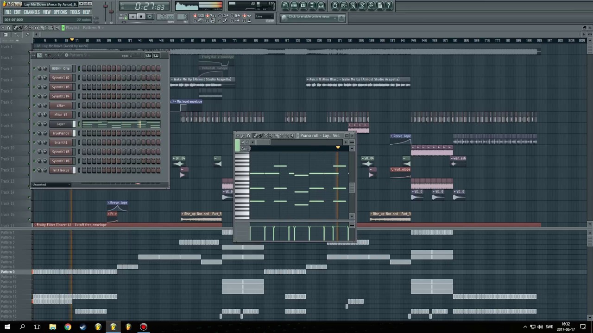Click the pause playback button
This screenshot has height=333, width=593.
[x=132, y=17]
